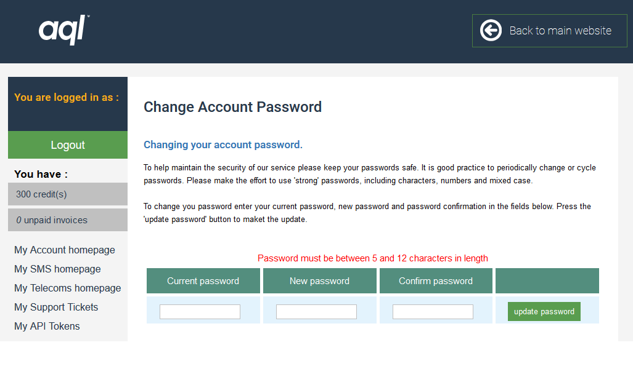
Task: Click the 'Confirm password' column header
Action: pos(436,281)
